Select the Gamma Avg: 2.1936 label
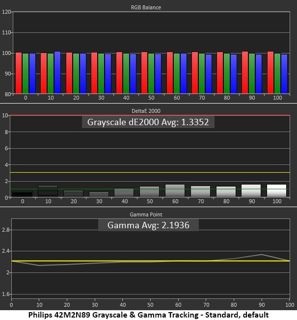The height and width of the screenshot is (320, 297). tap(148, 225)
